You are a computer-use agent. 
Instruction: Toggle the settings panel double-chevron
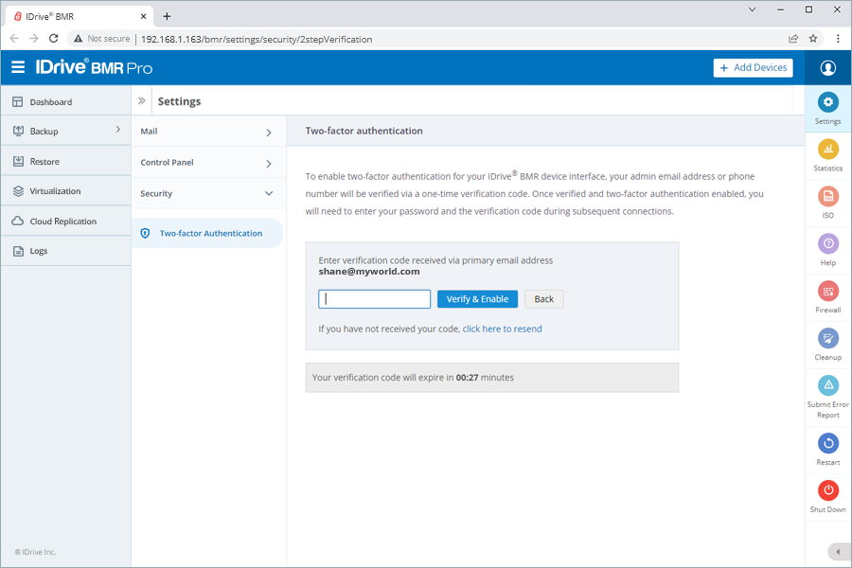pos(142,100)
